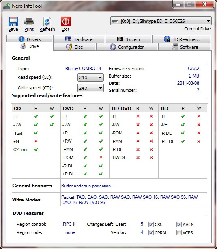Viewport: 217px width, 249px height.
Task: Click the window Minimize button
Action: coord(178,4)
